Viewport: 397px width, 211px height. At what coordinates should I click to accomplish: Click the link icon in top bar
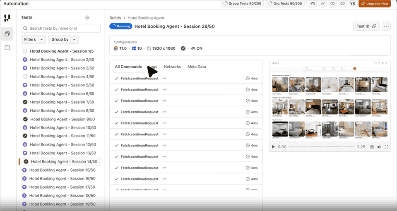click(332, 4)
